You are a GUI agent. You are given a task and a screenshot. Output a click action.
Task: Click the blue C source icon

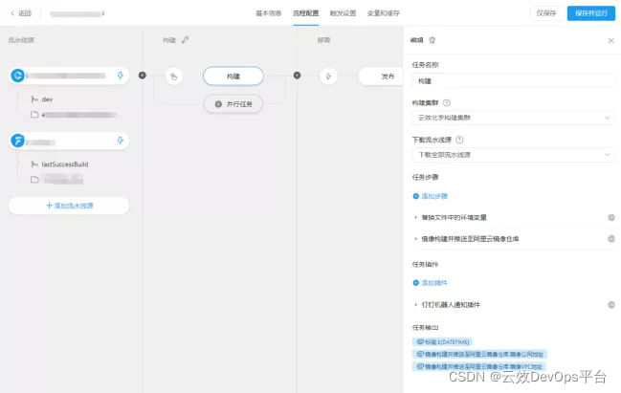coord(17,76)
